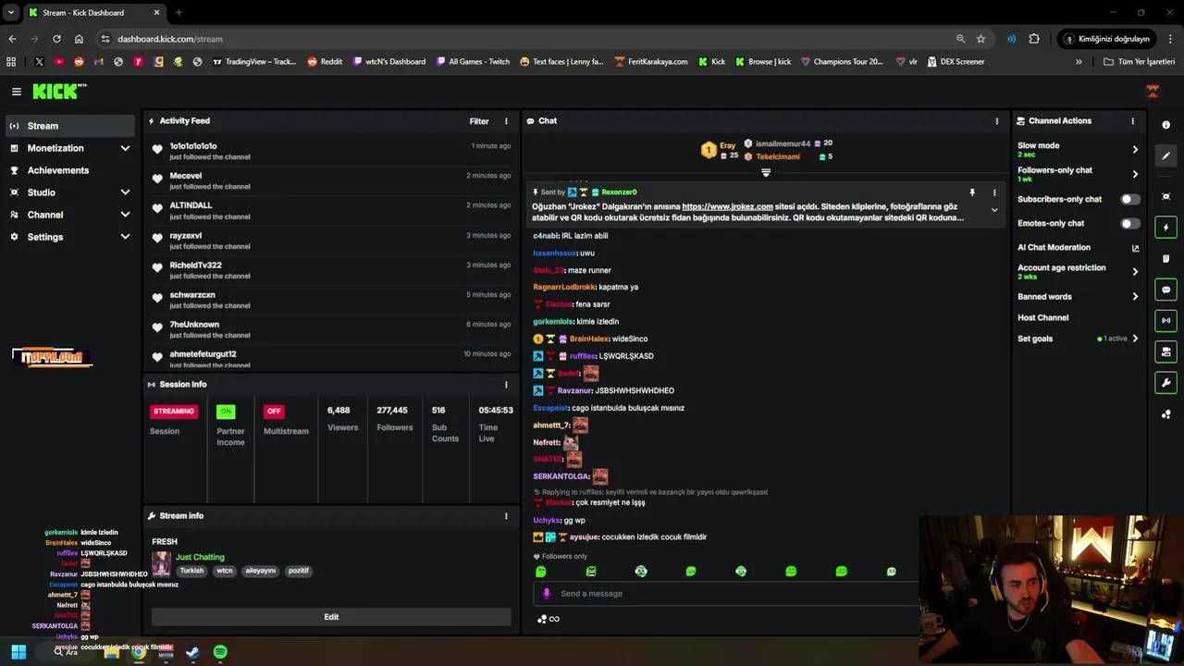1184x666 pixels.
Task: Open Spotify from the taskbar
Action: pos(220,652)
